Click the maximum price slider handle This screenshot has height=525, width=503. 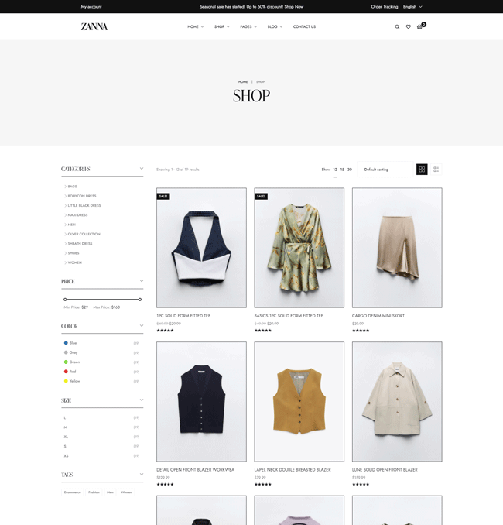(x=140, y=300)
